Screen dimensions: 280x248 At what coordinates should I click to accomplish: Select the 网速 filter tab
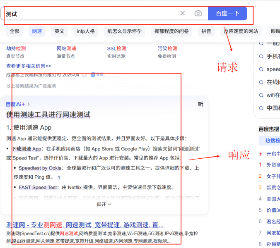pos(37,31)
